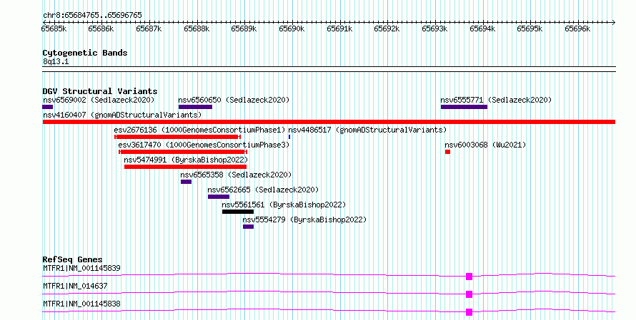The image size is (636, 320).
Task: Click the esv2676136 red variant bar
Action: pyautogui.click(x=178, y=137)
